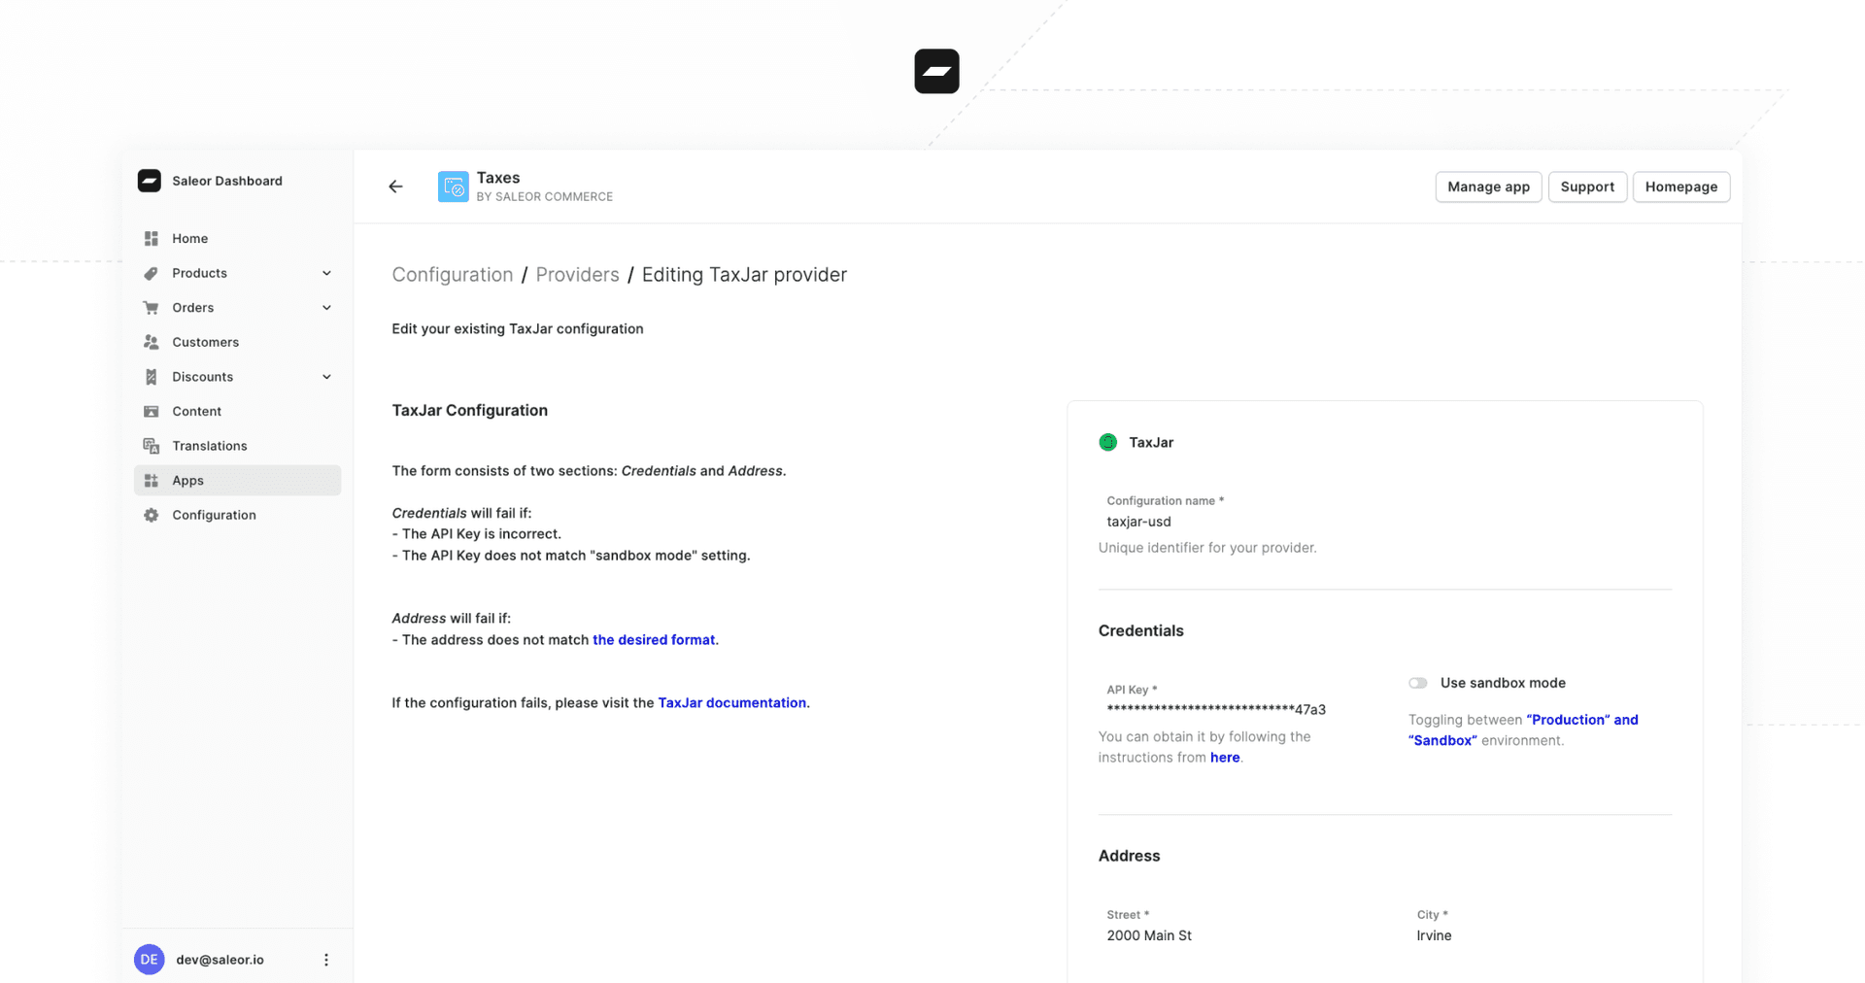Click the Apps grid icon
Screen dimensions: 1865x983
151,481
